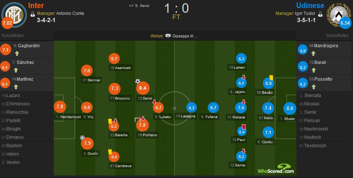Click Candreva's yellow card icon
Screen dimensions: 353x178
pyautogui.click(x=110, y=151)
